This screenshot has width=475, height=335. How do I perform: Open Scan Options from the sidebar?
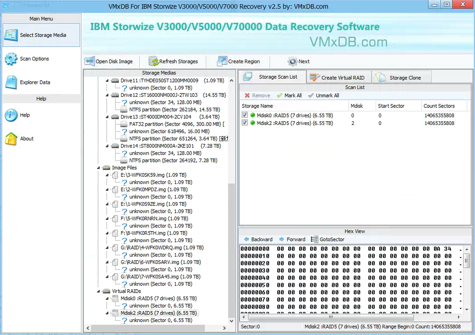(27, 59)
